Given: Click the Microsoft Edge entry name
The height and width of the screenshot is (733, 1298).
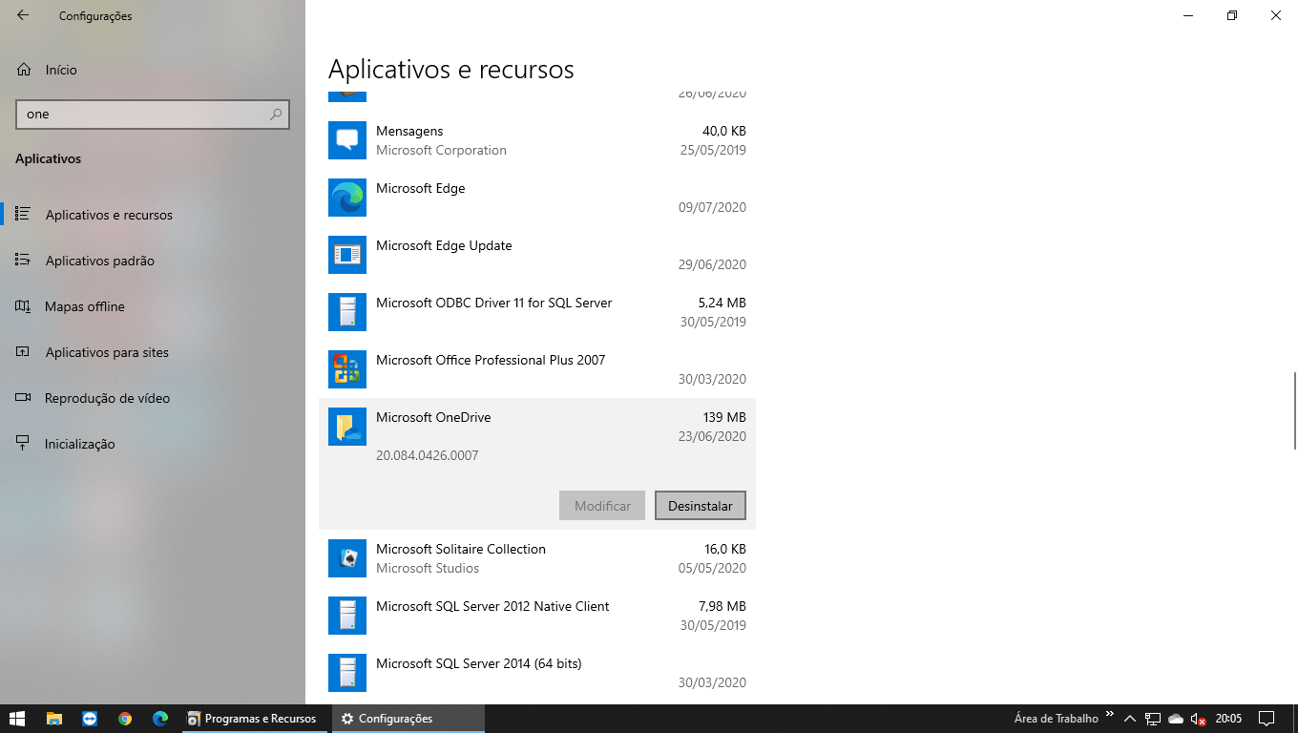Looking at the screenshot, I should tap(420, 188).
